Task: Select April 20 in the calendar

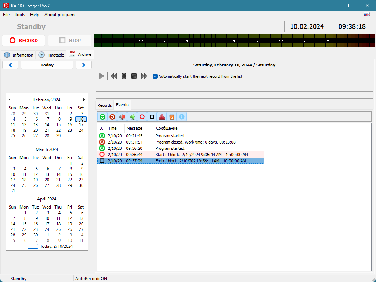Action: (x=81, y=224)
